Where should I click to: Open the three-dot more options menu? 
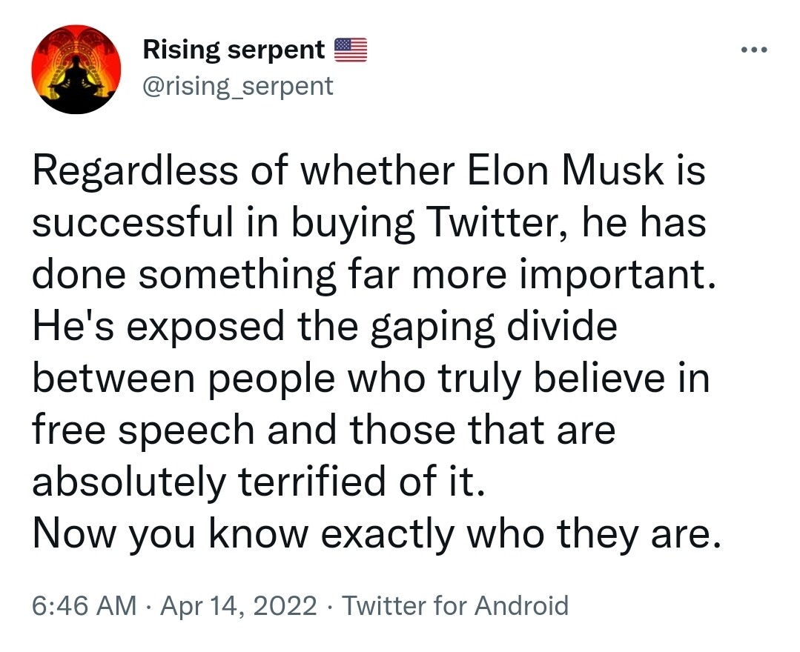click(x=754, y=50)
